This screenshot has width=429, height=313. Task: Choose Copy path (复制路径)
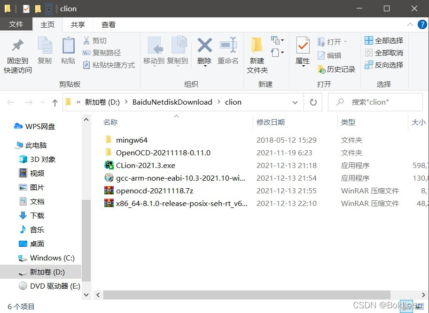102,53
